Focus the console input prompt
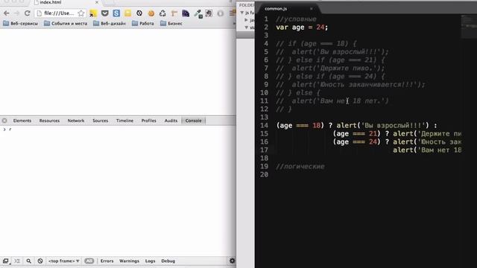Image resolution: width=477 pixels, height=268 pixels. click(x=119, y=130)
